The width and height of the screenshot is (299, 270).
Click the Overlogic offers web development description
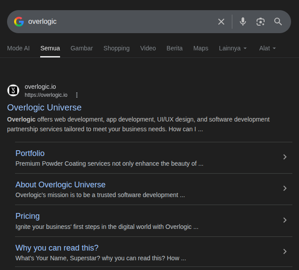[138, 124]
